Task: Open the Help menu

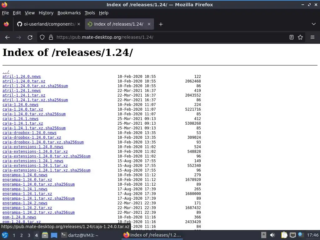Action: click(104, 13)
